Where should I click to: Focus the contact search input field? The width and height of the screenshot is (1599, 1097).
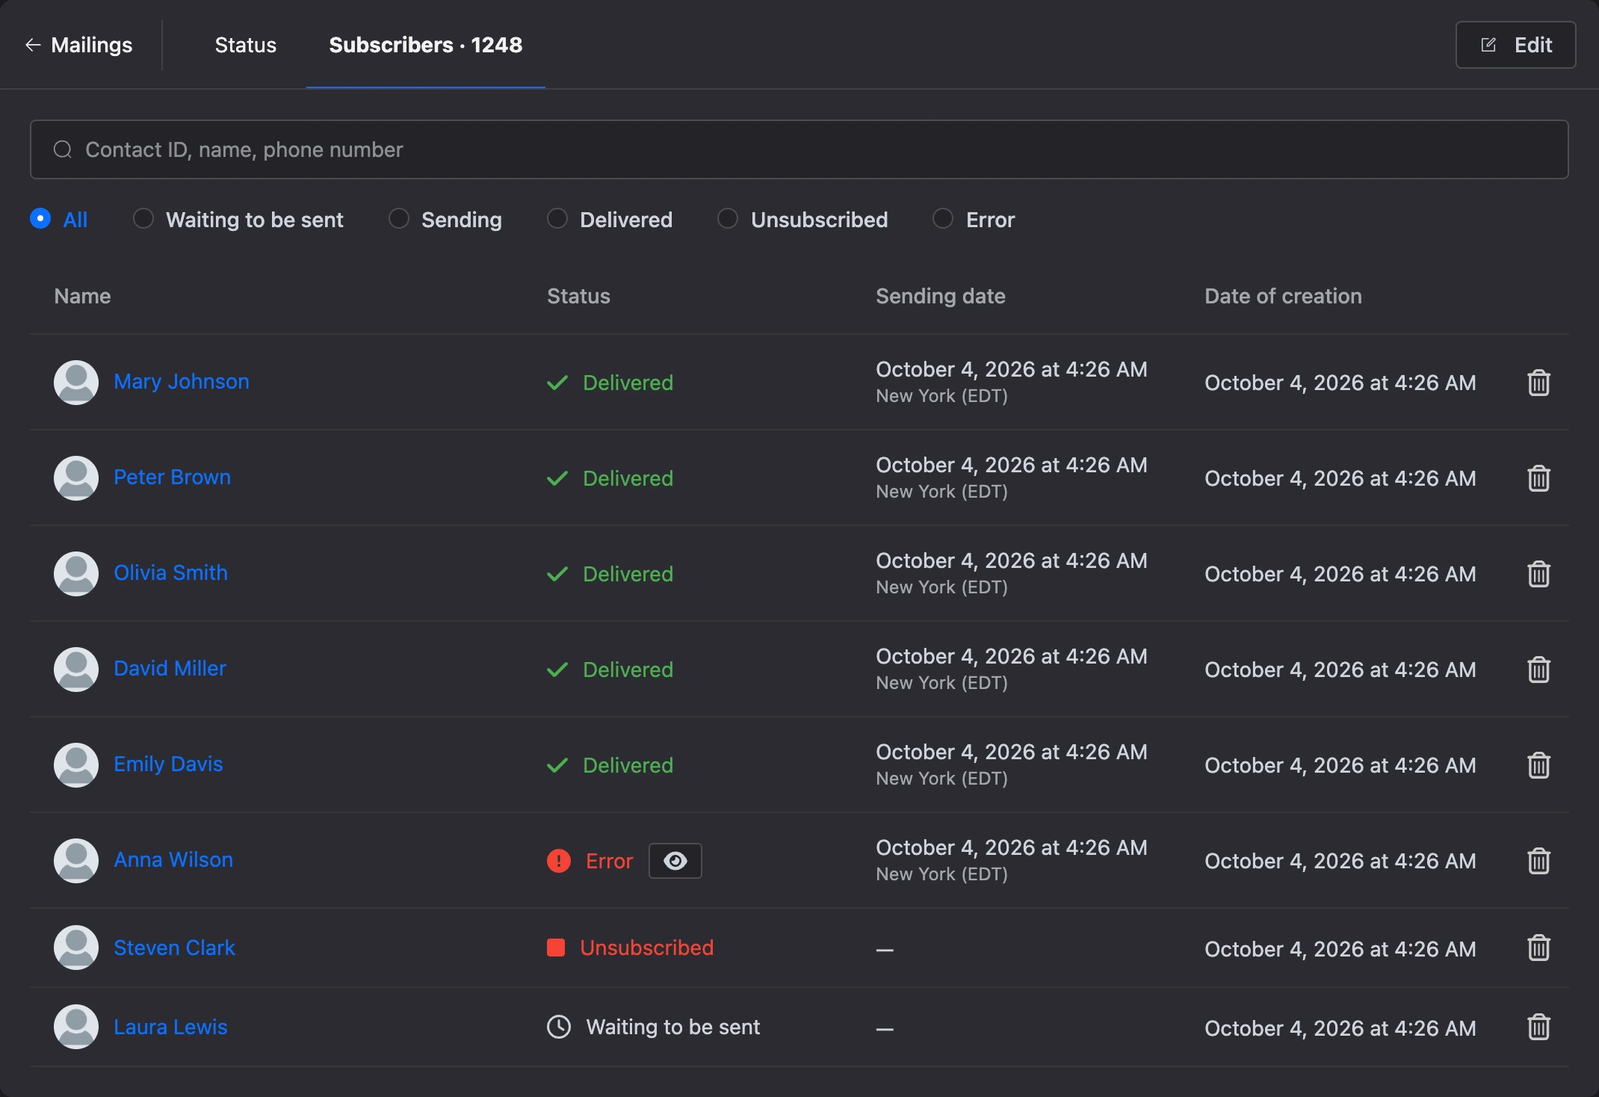tap(799, 149)
